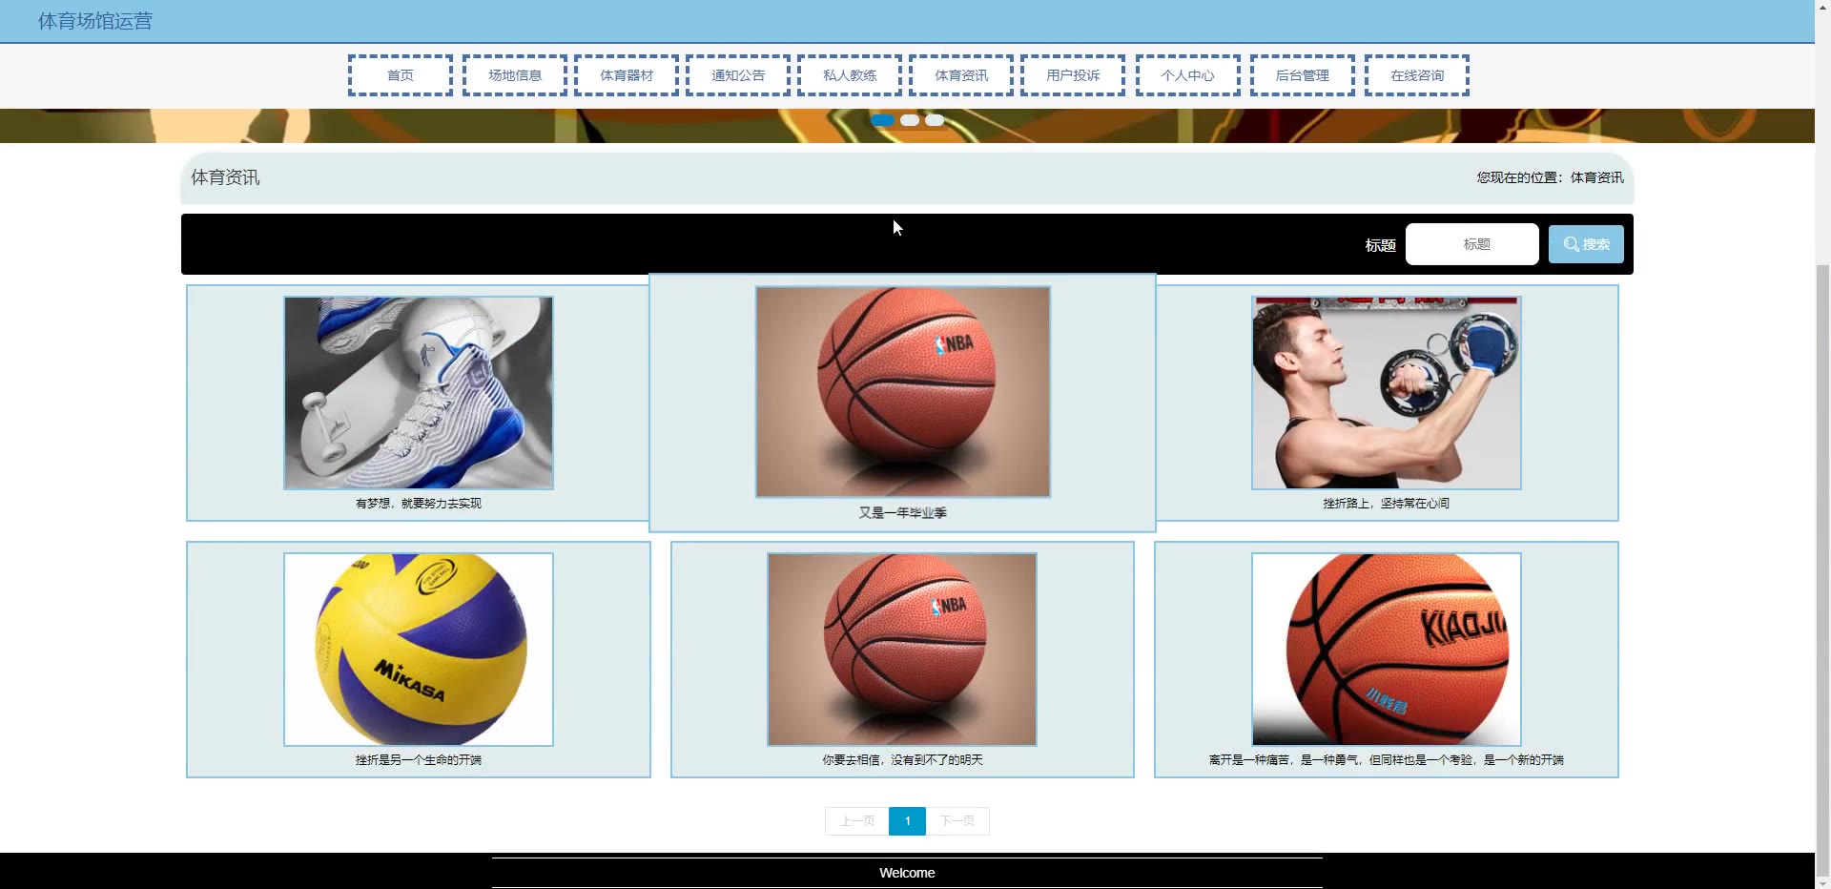
Task: Open 在线咨询 nav item
Action: [x=1417, y=75]
